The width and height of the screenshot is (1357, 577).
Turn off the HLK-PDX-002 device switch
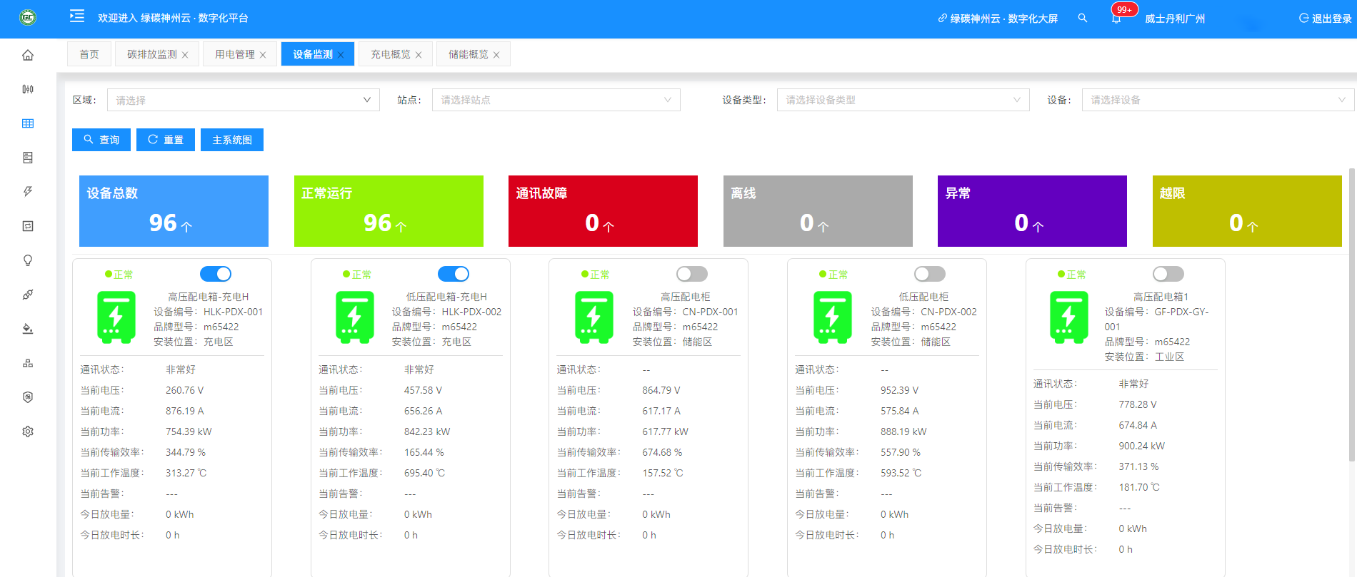[x=454, y=274]
